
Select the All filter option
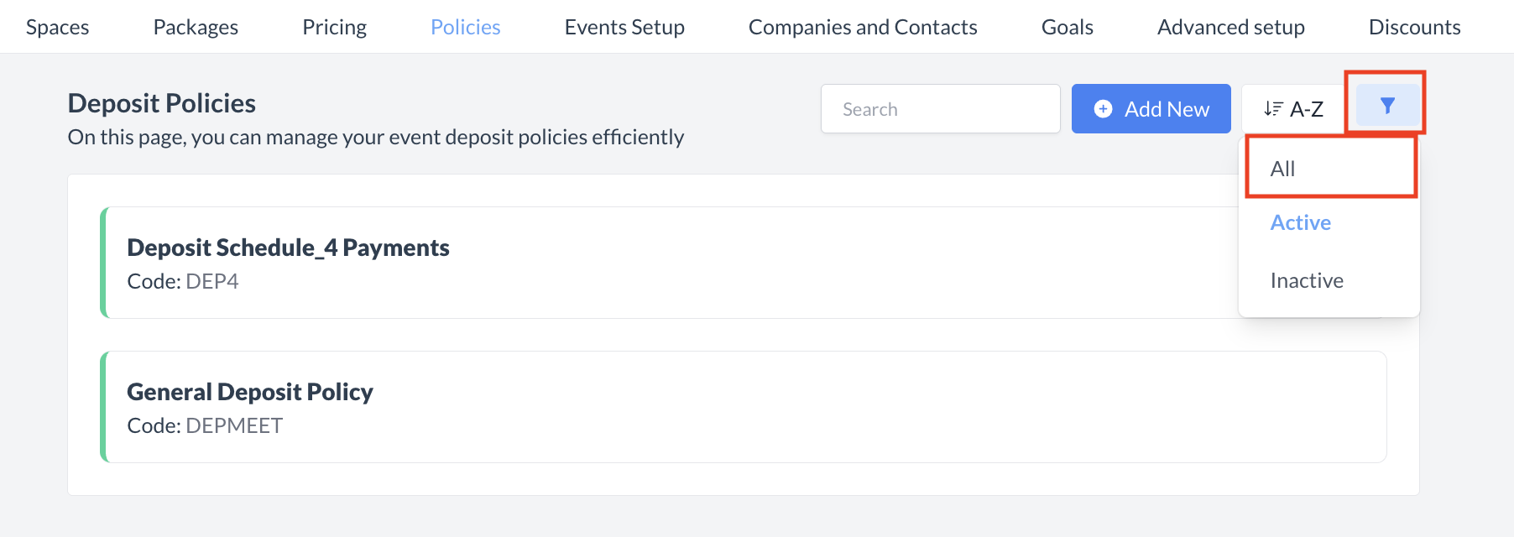coord(1283,169)
